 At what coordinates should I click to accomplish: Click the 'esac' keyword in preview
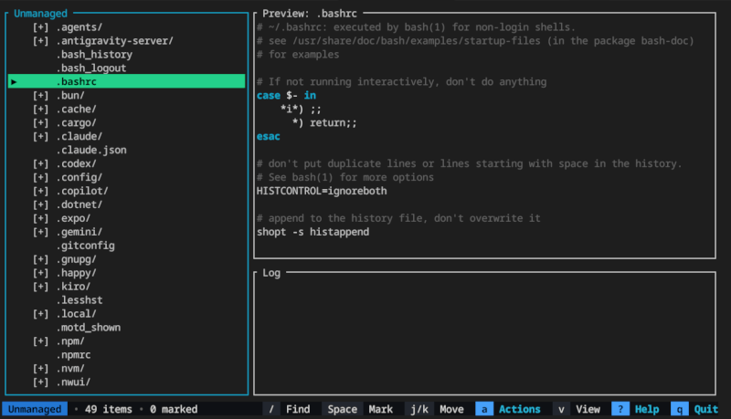268,136
